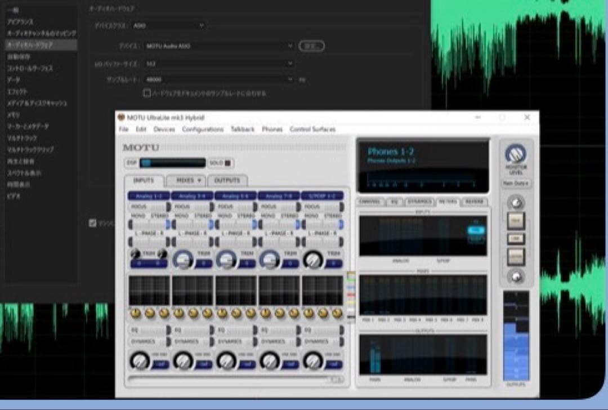This screenshot has height=410, width=608.
Task: Open the Configurations menu
Action: pyautogui.click(x=203, y=130)
